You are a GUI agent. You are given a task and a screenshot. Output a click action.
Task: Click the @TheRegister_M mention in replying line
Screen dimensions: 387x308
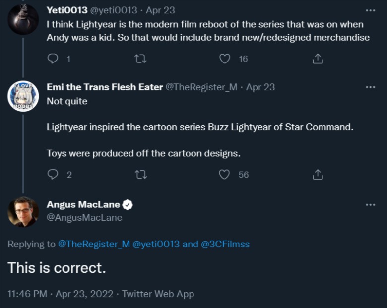tap(94, 244)
